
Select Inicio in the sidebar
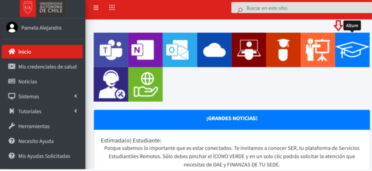coord(42,52)
